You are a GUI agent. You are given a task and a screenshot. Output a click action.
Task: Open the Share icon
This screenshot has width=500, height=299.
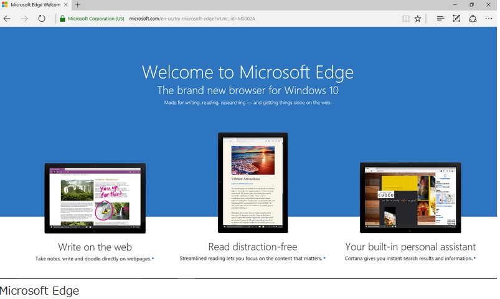(x=473, y=19)
